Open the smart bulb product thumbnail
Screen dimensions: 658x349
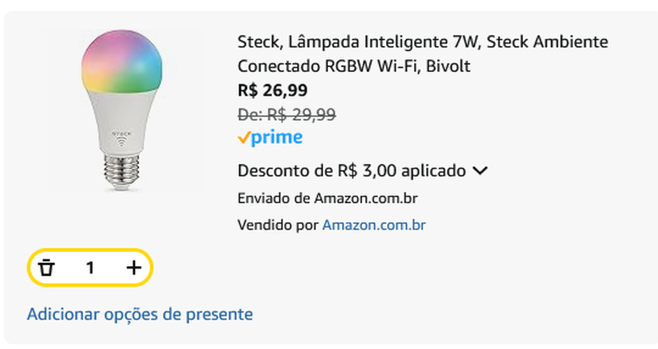[122, 112]
